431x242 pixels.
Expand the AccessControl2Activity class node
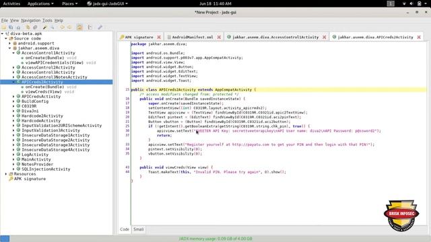click(x=13, y=67)
